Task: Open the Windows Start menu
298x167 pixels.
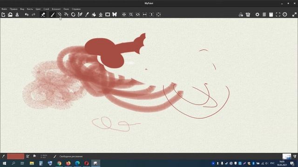Action: click(x=4, y=163)
